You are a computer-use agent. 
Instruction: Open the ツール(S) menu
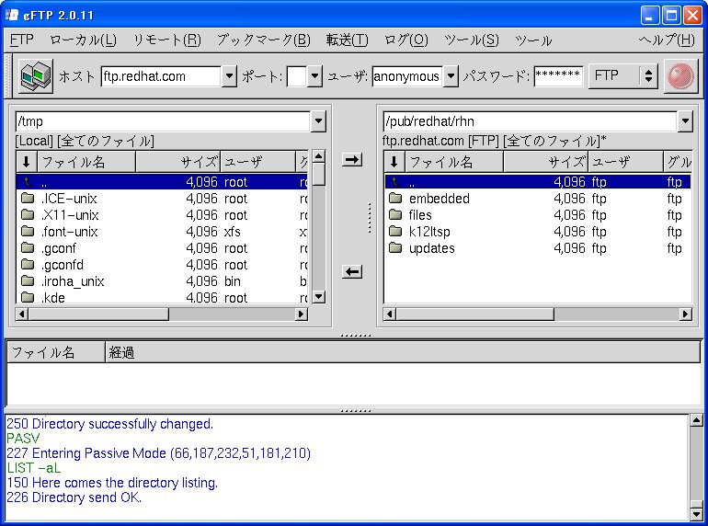472,40
